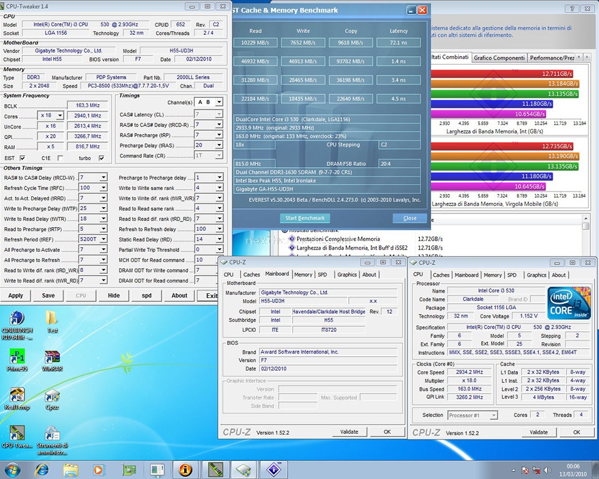This screenshot has height=479, width=599.
Task: Open the Refresh Cycle Time (tRFC) dropdown
Action: 103,188
